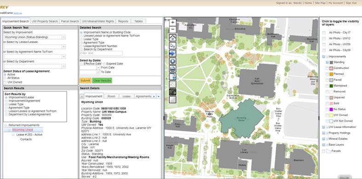Viewport: 362px width, 179px height.
Task: Uncheck the Improvements layer checkbox
Action: pyautogui.click(x=324, y=56)
